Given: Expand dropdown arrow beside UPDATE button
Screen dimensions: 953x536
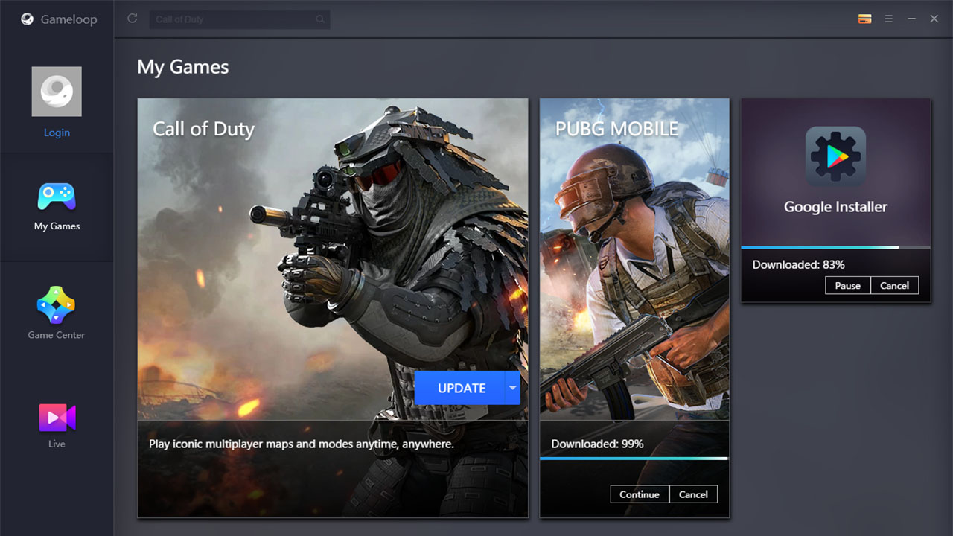Looking at the screenshot, I should 512,388.
